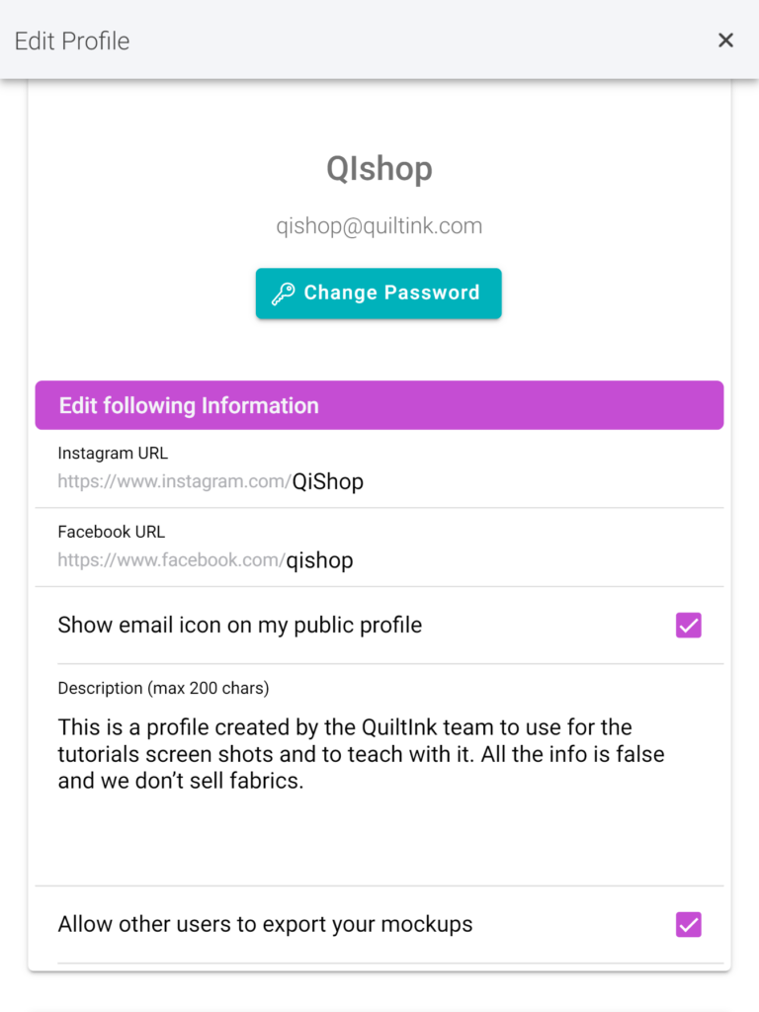Toggle Allow other users to export mockups checkbox

coord(688,924)
